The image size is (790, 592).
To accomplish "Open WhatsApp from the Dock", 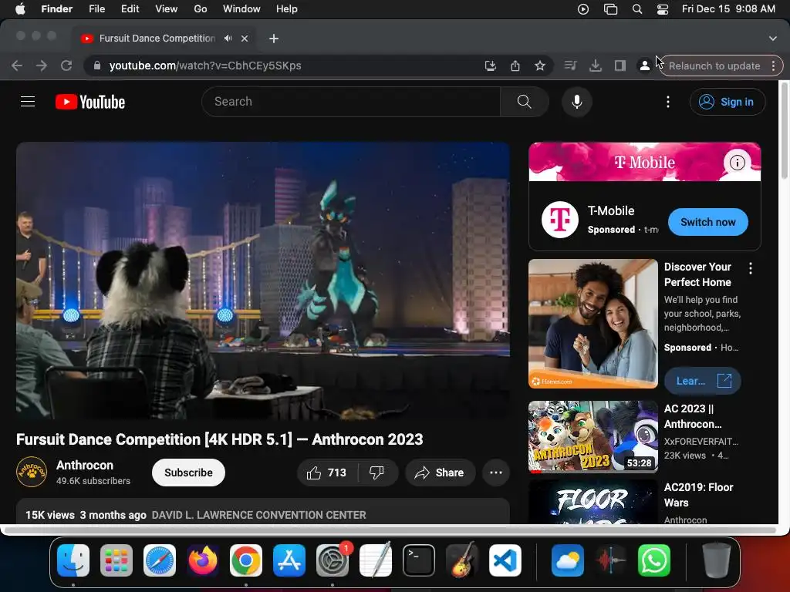I will pyautogui.click(x=654, y=560).
